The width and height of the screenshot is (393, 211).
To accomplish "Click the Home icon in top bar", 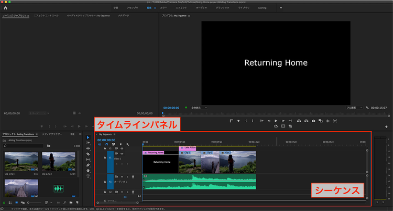I will (x=6, y=8).
